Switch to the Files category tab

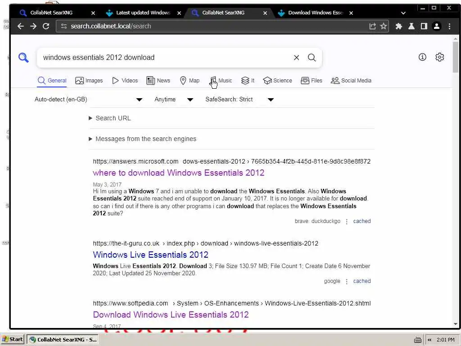(x=312, y=81)
